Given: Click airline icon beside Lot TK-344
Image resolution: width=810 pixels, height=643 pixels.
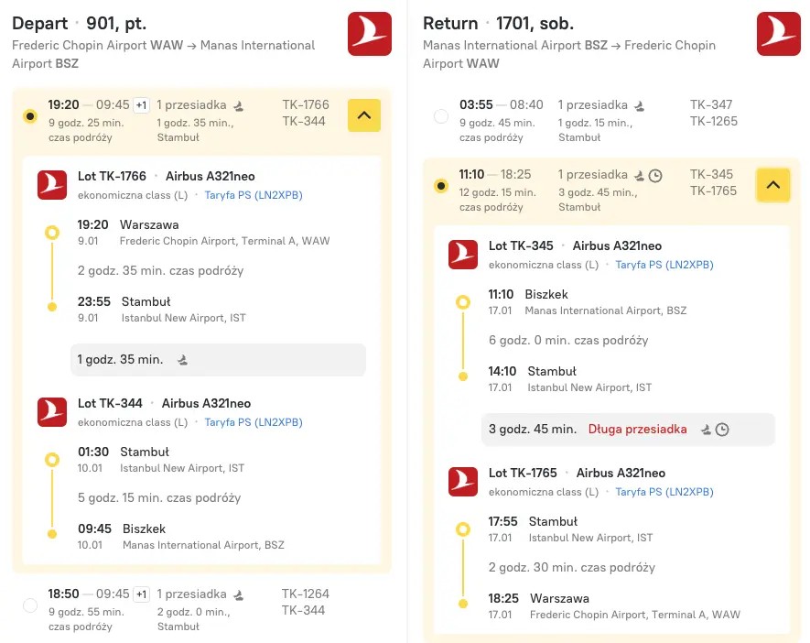Looking at the screenshot, I should [52, 411].
